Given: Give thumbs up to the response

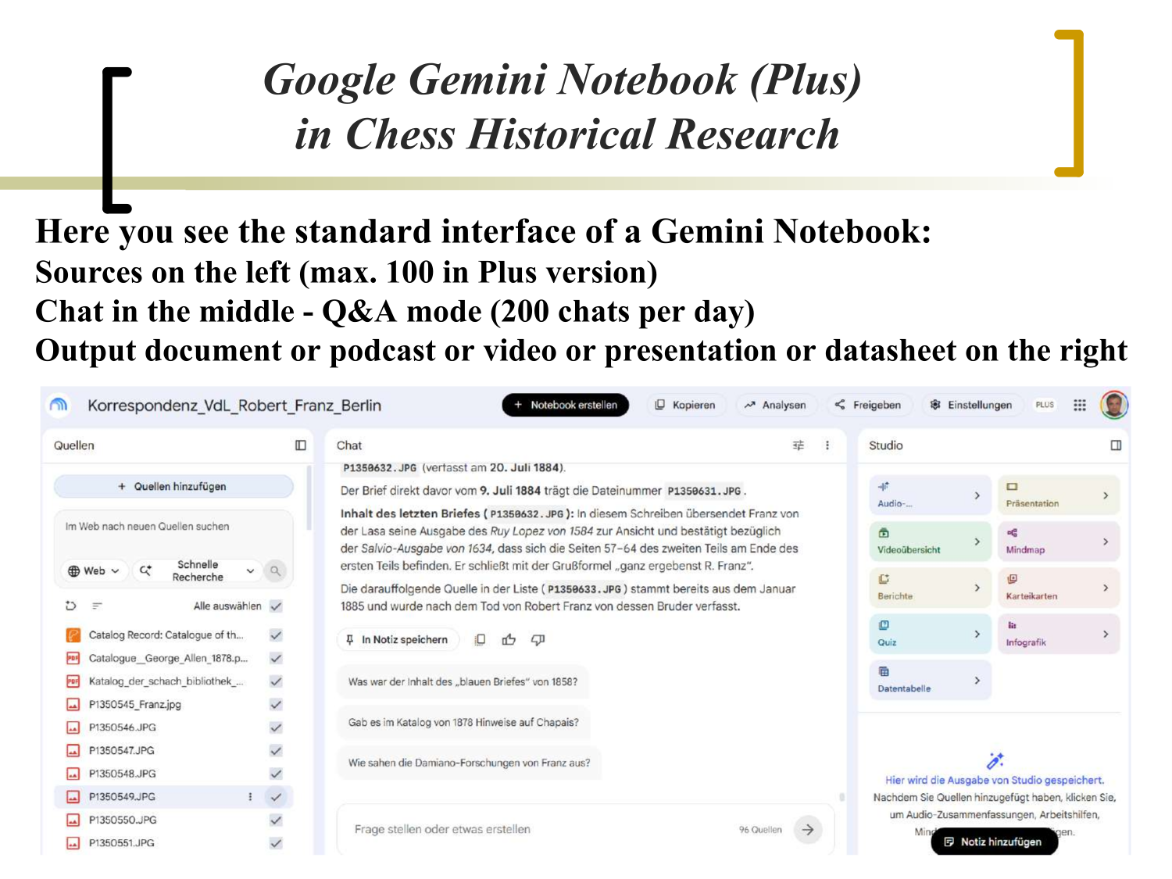Looking at the screenshot, I should click(509, 640).
